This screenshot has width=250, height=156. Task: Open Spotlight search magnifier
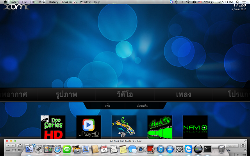point(237,2)
